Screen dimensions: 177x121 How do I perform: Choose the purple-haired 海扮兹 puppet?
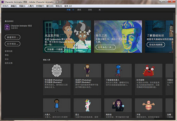pyautogui.click(x=117, y=105)
